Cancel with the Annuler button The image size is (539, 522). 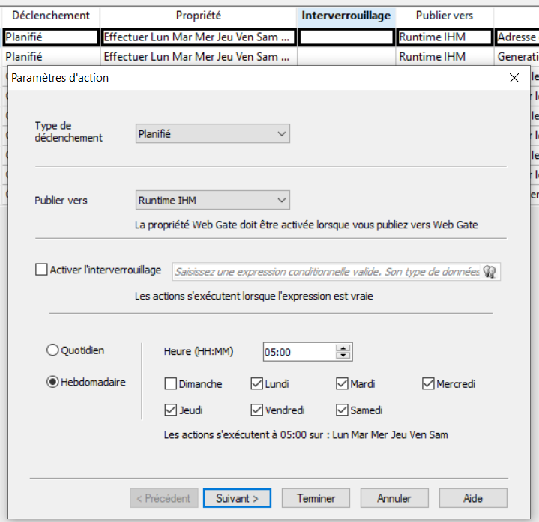pos(394,498)
